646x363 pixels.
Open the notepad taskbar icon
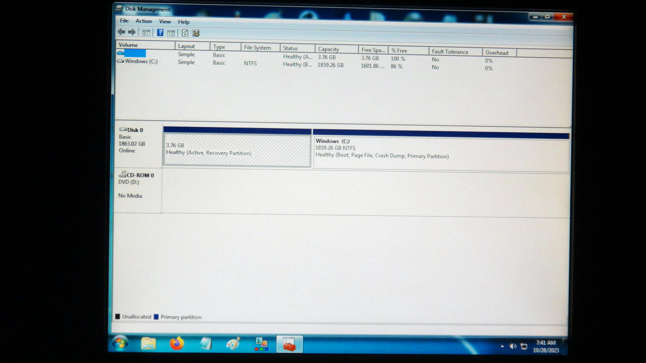point(205,344)
